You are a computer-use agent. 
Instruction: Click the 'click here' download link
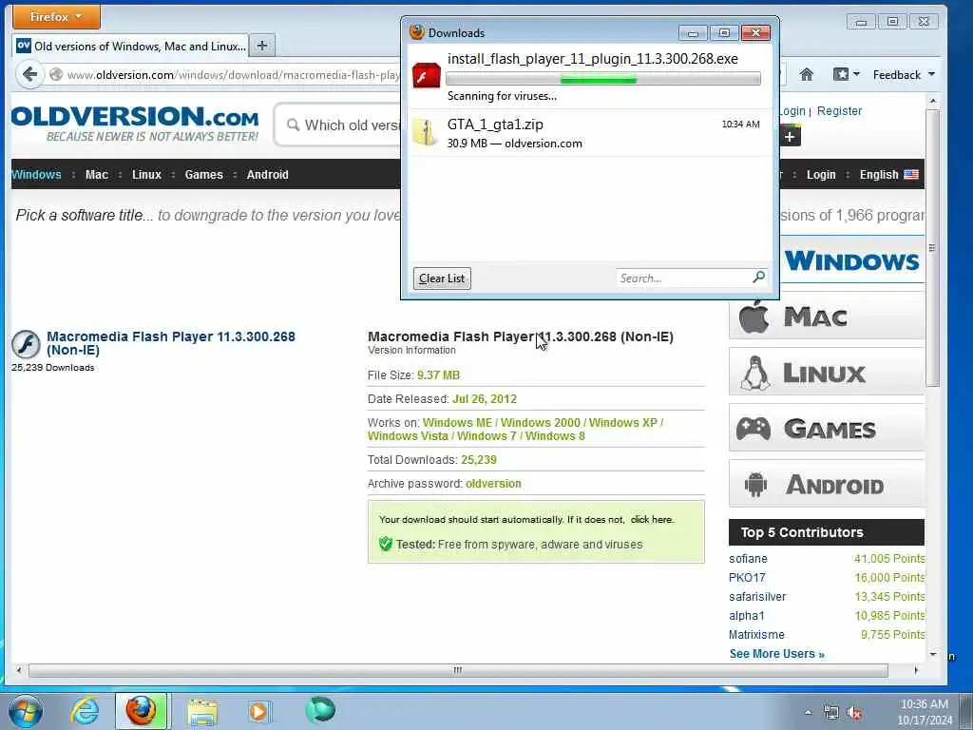652,520
